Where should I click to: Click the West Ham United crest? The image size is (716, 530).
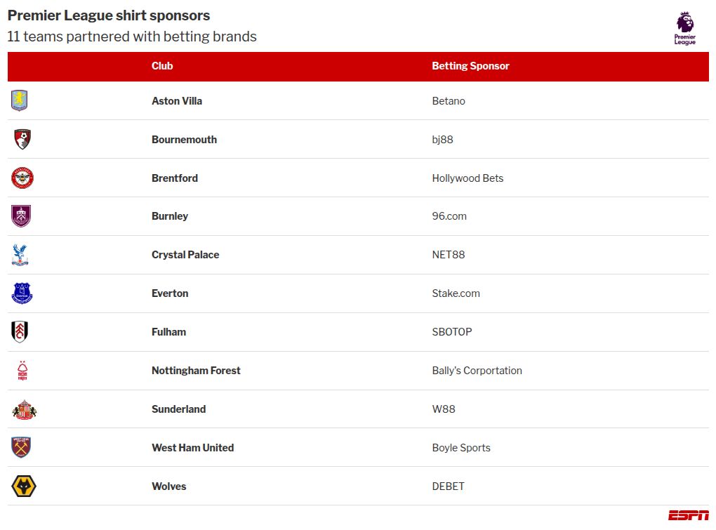pos(21,447)
